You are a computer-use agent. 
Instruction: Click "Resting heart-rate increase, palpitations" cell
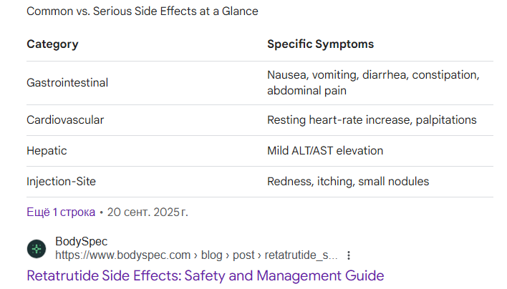[x=372, y=120]
